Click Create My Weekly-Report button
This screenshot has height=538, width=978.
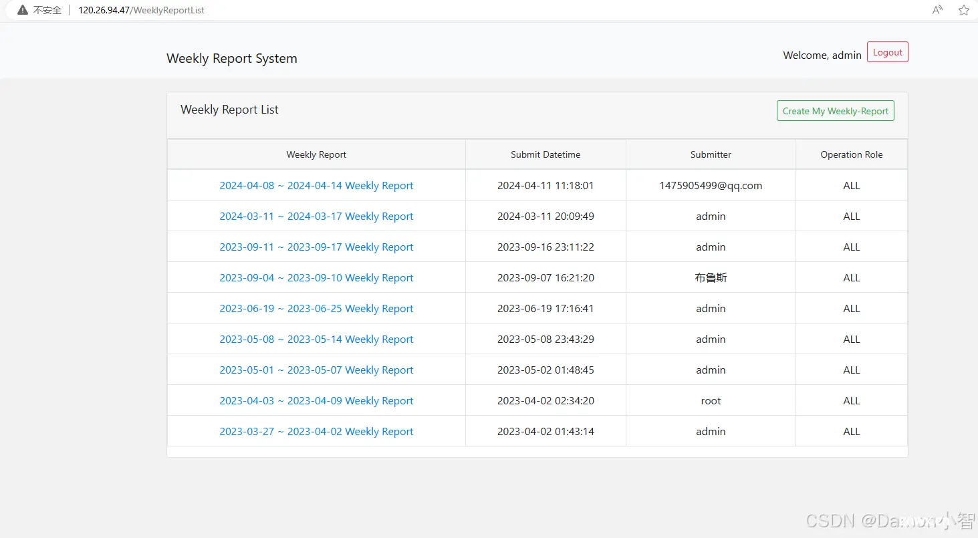coord(835,111)
